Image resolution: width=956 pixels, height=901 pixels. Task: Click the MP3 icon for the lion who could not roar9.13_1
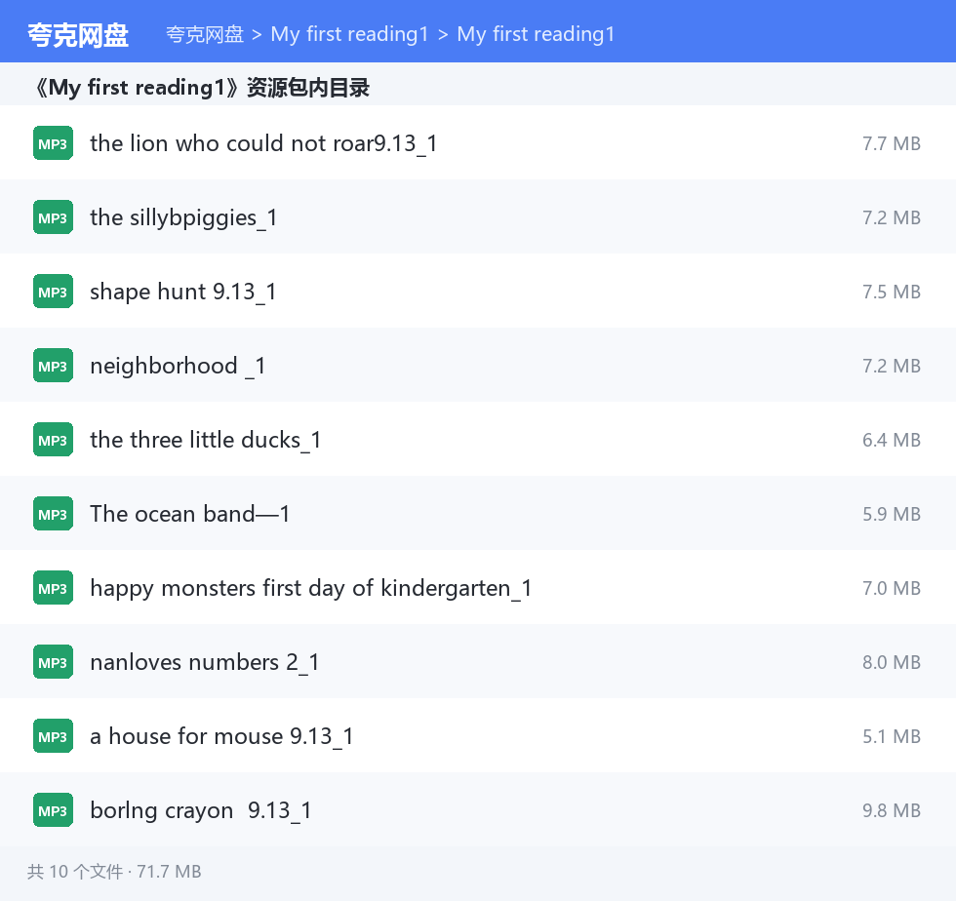(53, 143)
